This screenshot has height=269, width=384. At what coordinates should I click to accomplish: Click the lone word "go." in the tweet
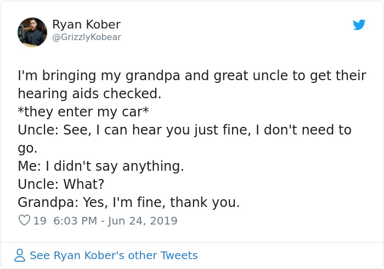[x=28, y=148]
